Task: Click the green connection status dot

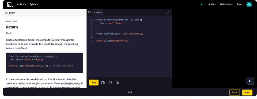Action: pyautogui.click(x=201, y=5)
